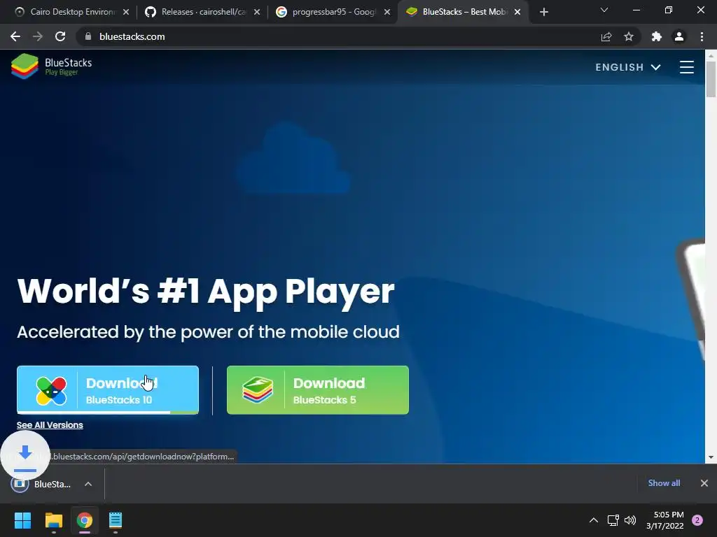Open a new tab with the plus button
717x537 pixels.
coord(543,12)
